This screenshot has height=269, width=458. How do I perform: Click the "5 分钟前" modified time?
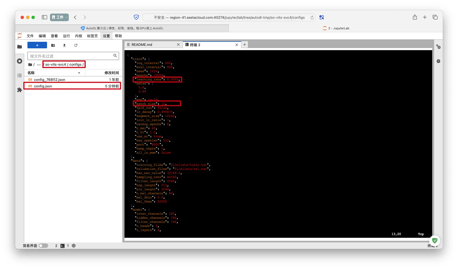(112, 86)
